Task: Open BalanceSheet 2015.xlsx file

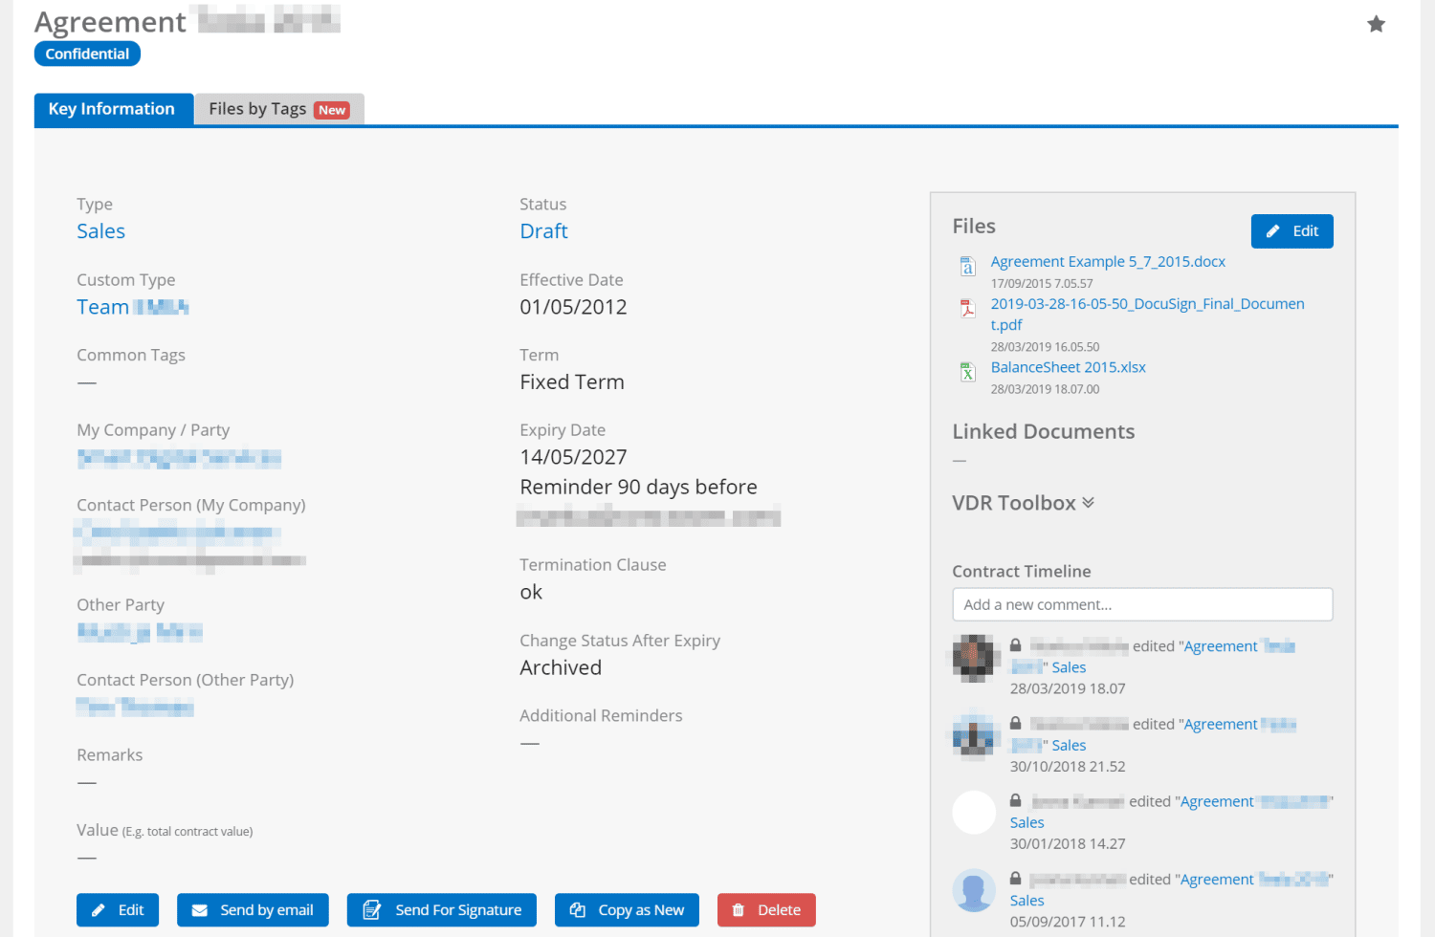Action: click(1068, 367)
